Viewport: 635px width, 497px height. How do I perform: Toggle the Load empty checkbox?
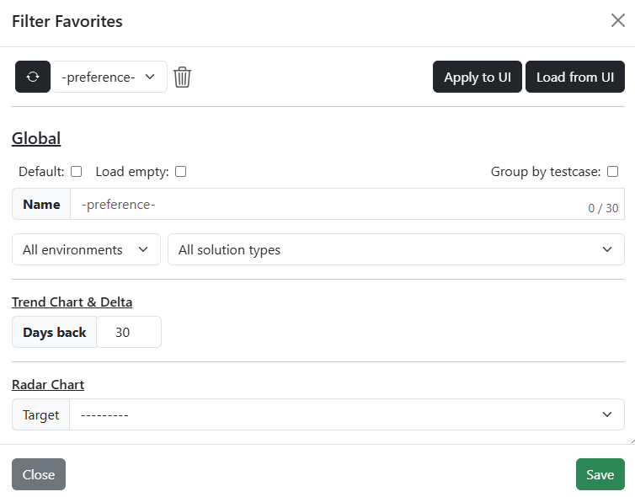pos(180,172)
